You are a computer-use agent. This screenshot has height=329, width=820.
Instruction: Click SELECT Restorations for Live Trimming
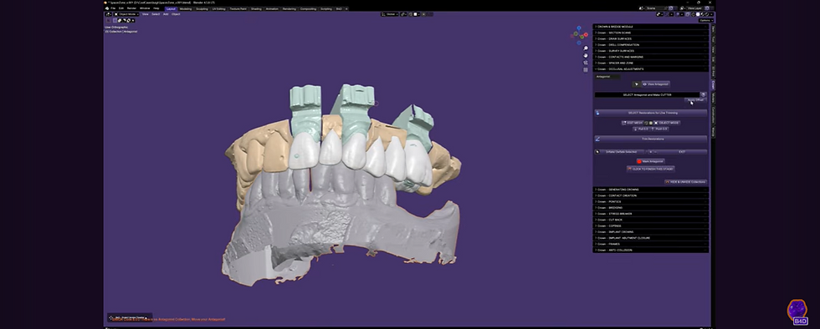pos(651,113)
